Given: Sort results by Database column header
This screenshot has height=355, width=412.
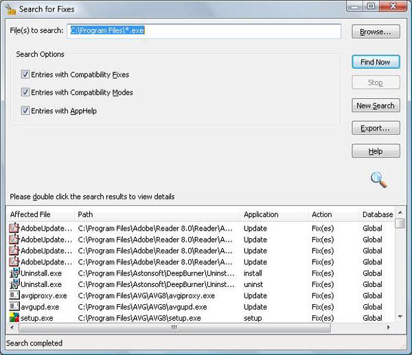Looking at the screenshot, I should (377, 214).
